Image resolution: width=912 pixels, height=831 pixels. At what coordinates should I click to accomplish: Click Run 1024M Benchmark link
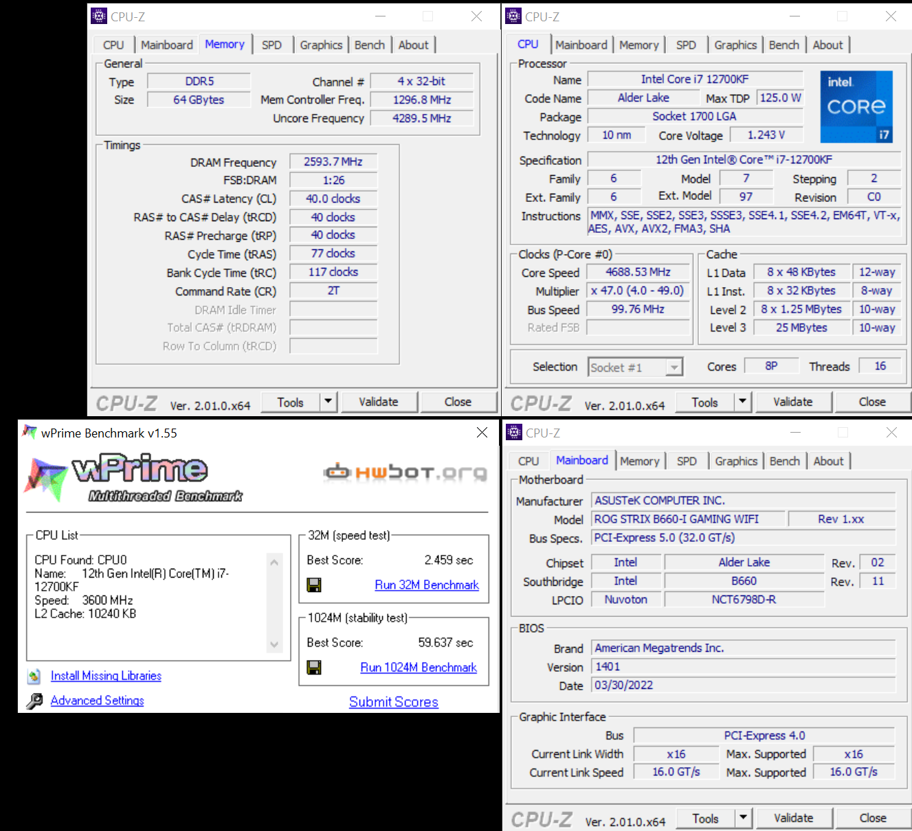[x=419, y=668]
